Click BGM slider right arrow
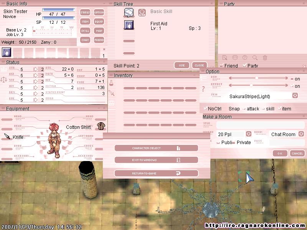307x230 pixels. 287,78
